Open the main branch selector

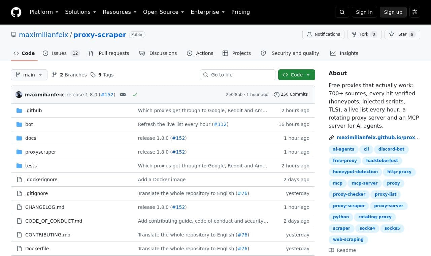coord(29,75)
